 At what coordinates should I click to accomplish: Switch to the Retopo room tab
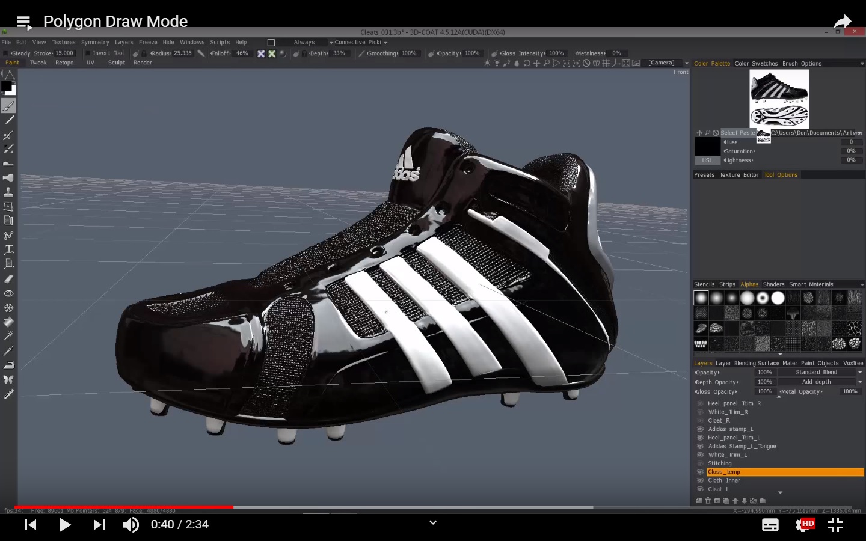pos(64,63)
